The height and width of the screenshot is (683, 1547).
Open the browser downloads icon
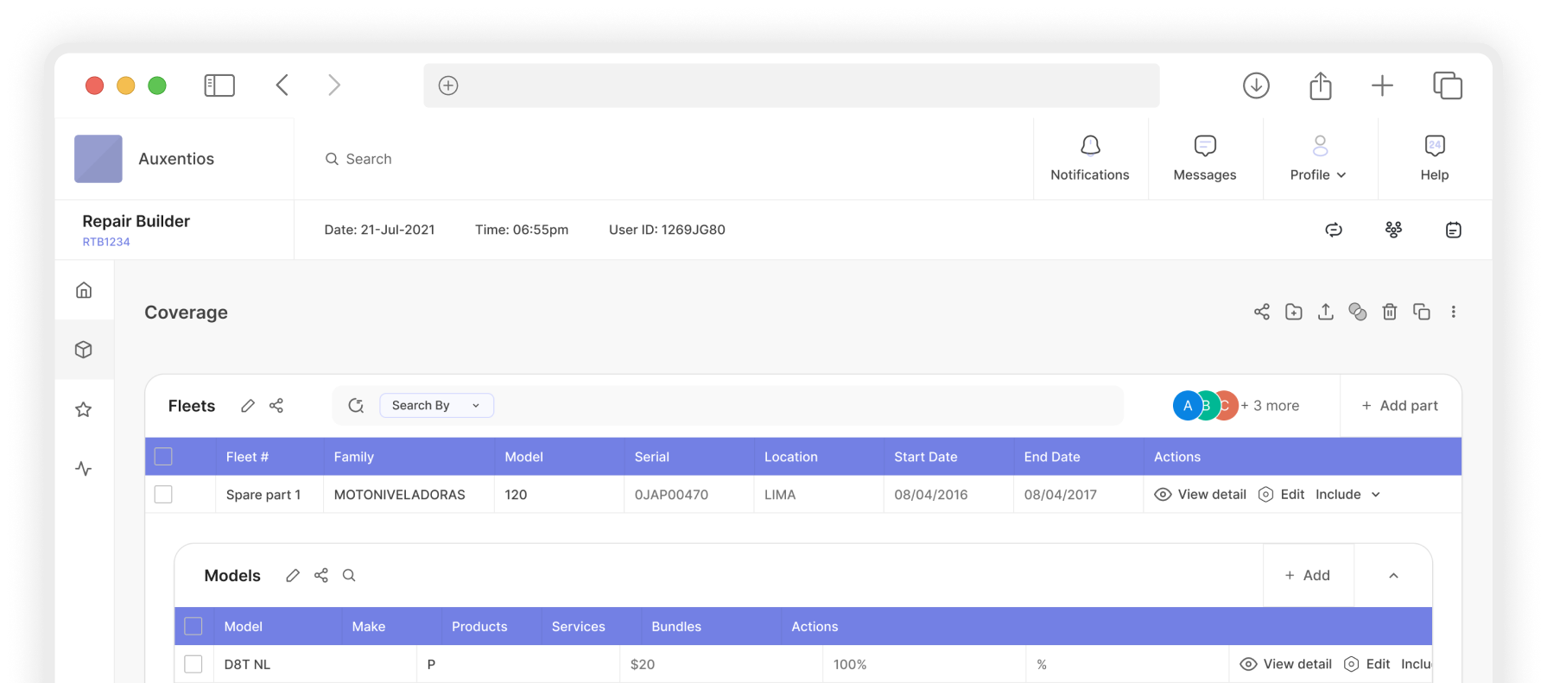point(1256,85)
